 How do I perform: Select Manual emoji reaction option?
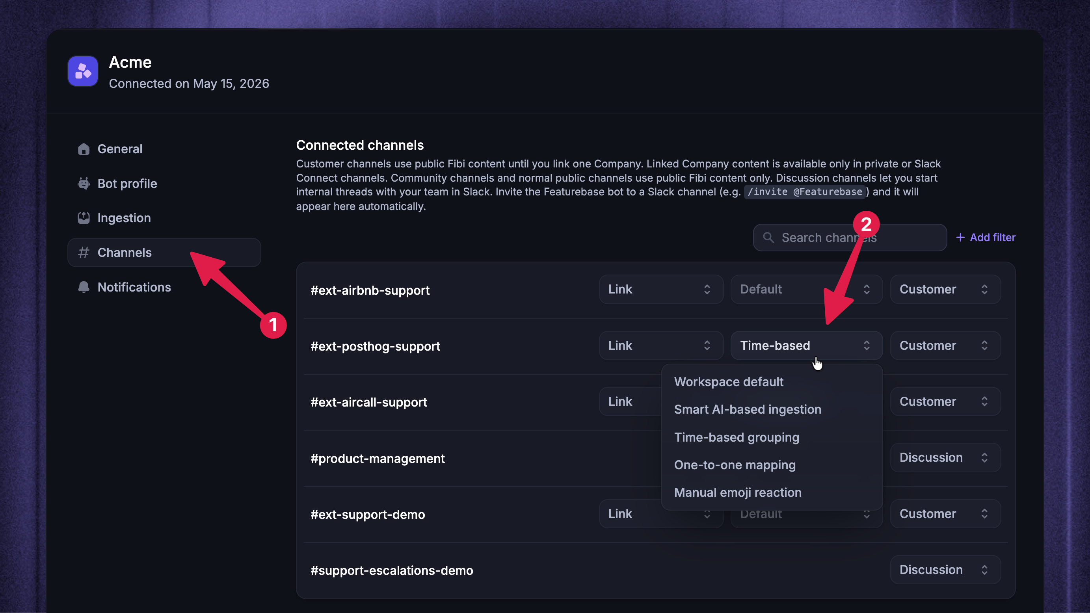tap(772, 492)
